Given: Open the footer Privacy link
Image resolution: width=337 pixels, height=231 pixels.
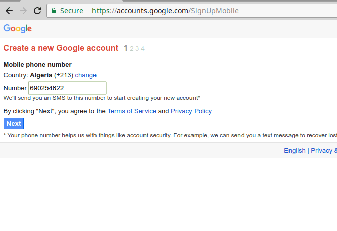Looking at the screenshot, I should (322, 151).
